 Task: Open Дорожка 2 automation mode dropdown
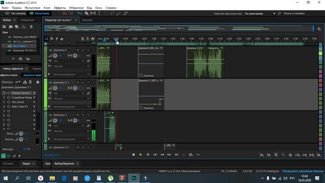click(x=71, y=74)
